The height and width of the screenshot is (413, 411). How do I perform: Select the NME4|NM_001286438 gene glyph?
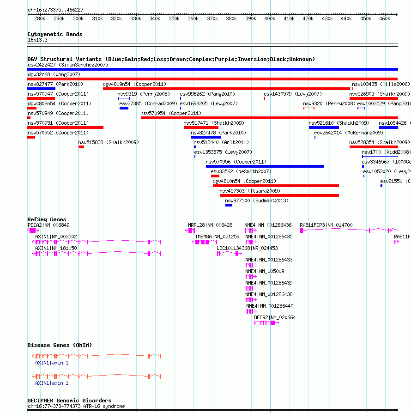[x=251, y=300]
